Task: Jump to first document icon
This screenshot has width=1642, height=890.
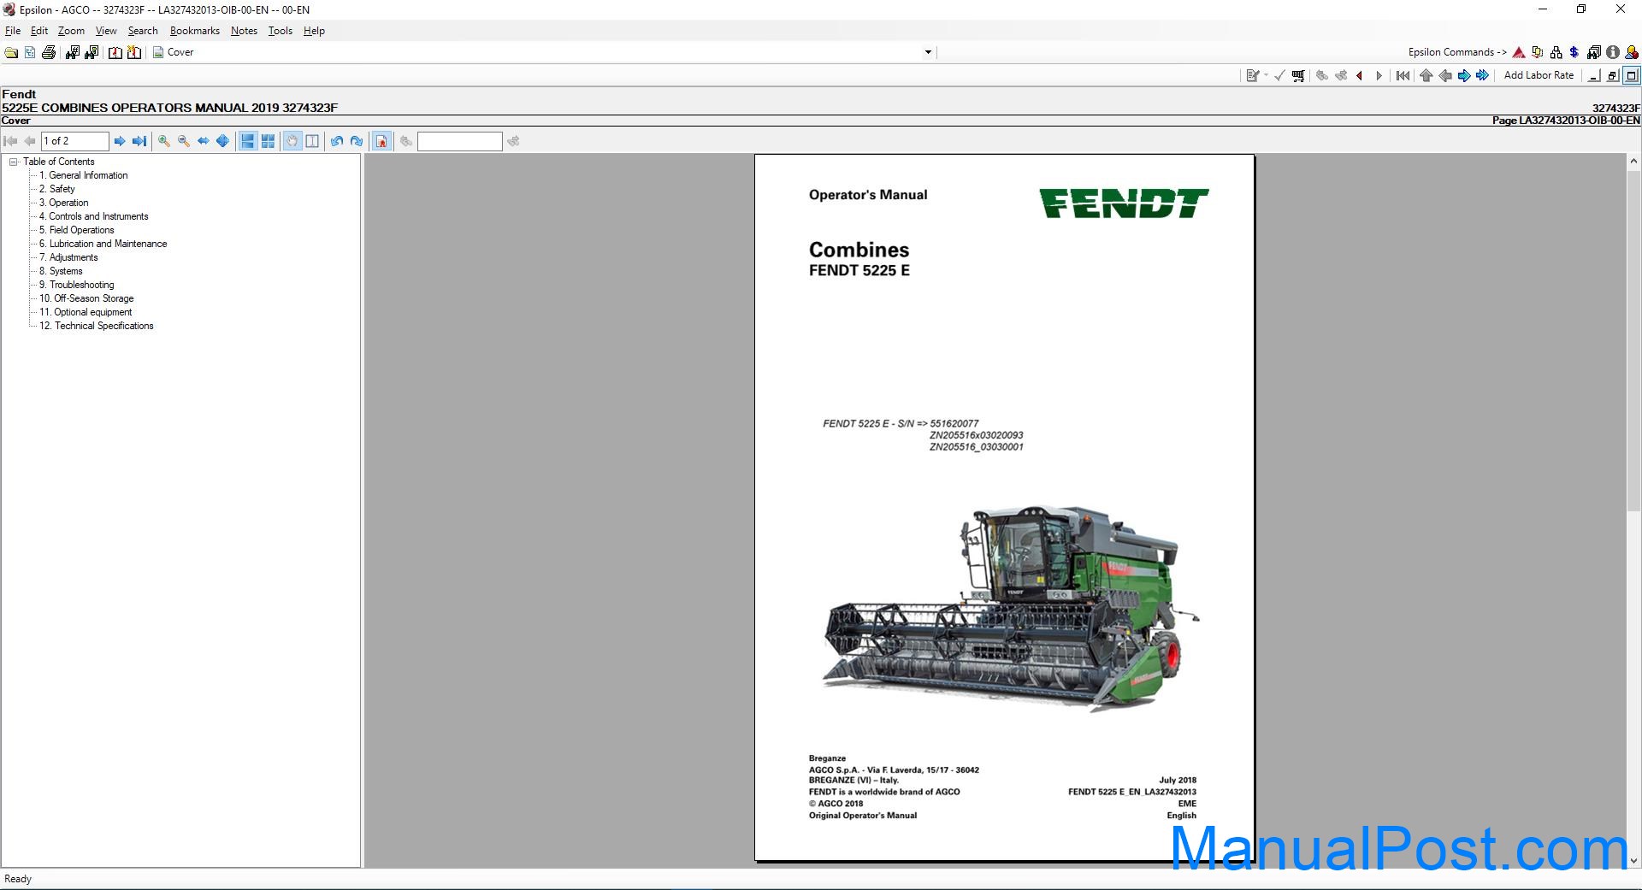Action: 1403,76
